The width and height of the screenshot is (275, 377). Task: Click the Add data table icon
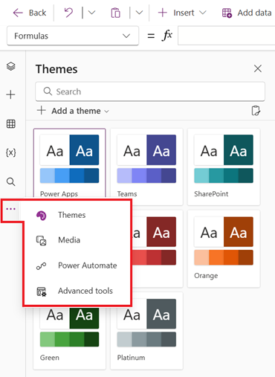tap(227, 13)
